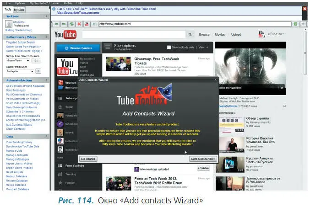Select the Tools tab

[x=8, y=9]
